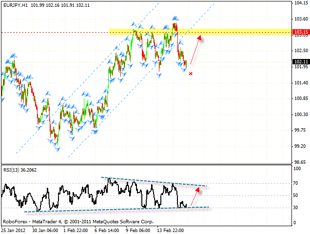The image size is (310, 234).
Task: Click the 103.60 price axis value
Action: pos(301,19)
